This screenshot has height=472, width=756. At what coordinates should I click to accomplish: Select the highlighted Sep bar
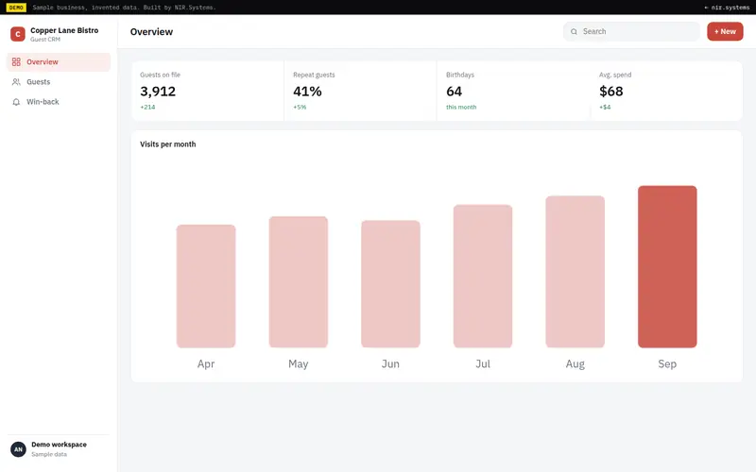tap(667, 267)
